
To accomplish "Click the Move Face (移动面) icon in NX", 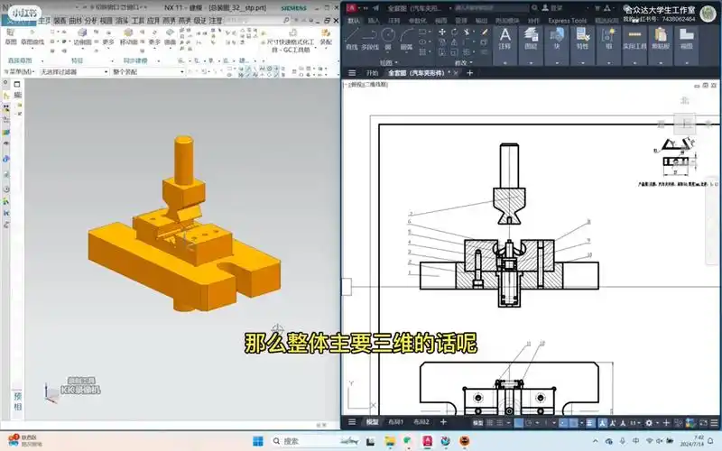I will click(x=129, y=36).
